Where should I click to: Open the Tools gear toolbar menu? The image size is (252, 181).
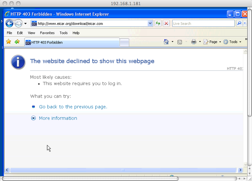(x=232, y=42)
